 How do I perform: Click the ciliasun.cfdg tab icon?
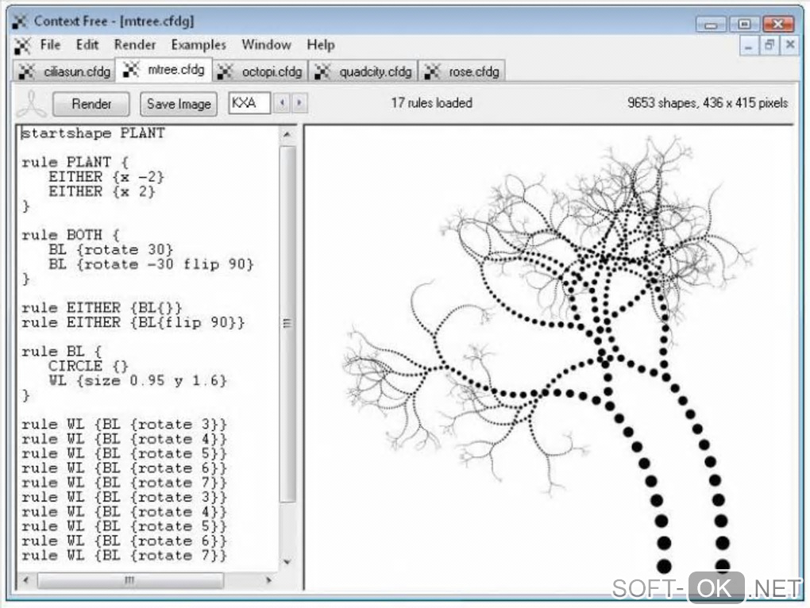[27, 71]
